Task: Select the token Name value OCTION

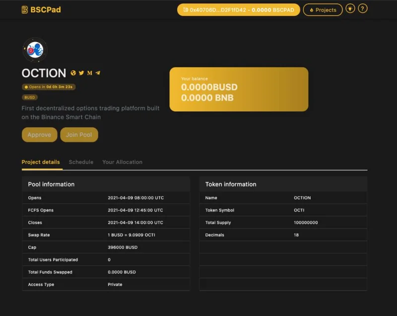Action: pos(302,198)
